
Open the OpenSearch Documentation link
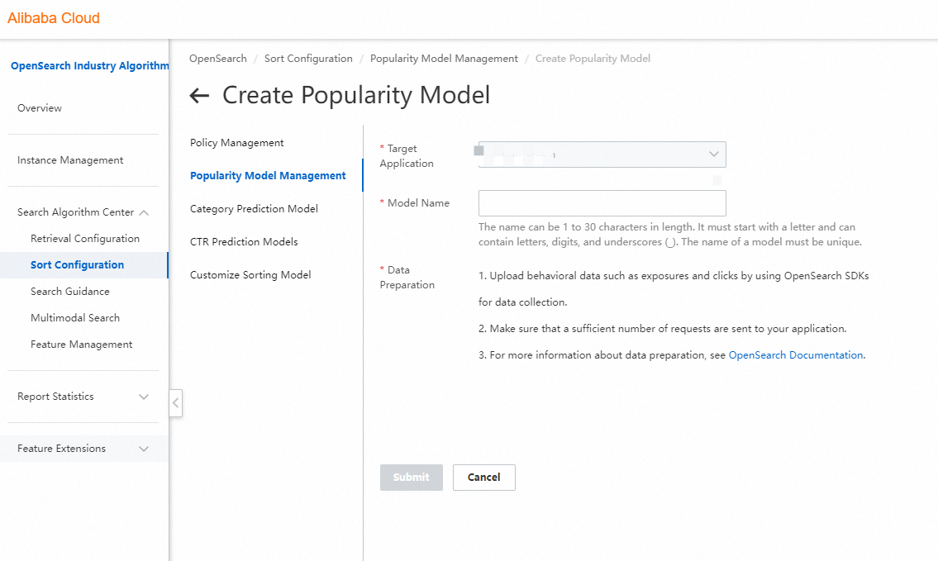click(796, 355)
